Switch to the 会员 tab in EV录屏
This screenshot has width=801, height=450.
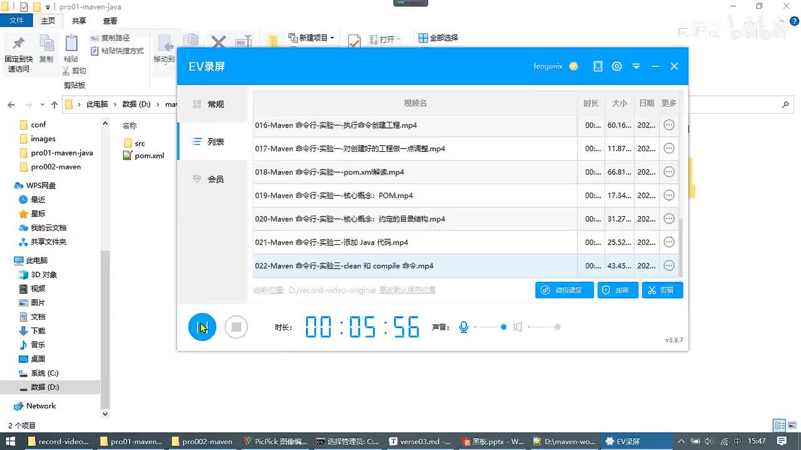tap(212, 179)
